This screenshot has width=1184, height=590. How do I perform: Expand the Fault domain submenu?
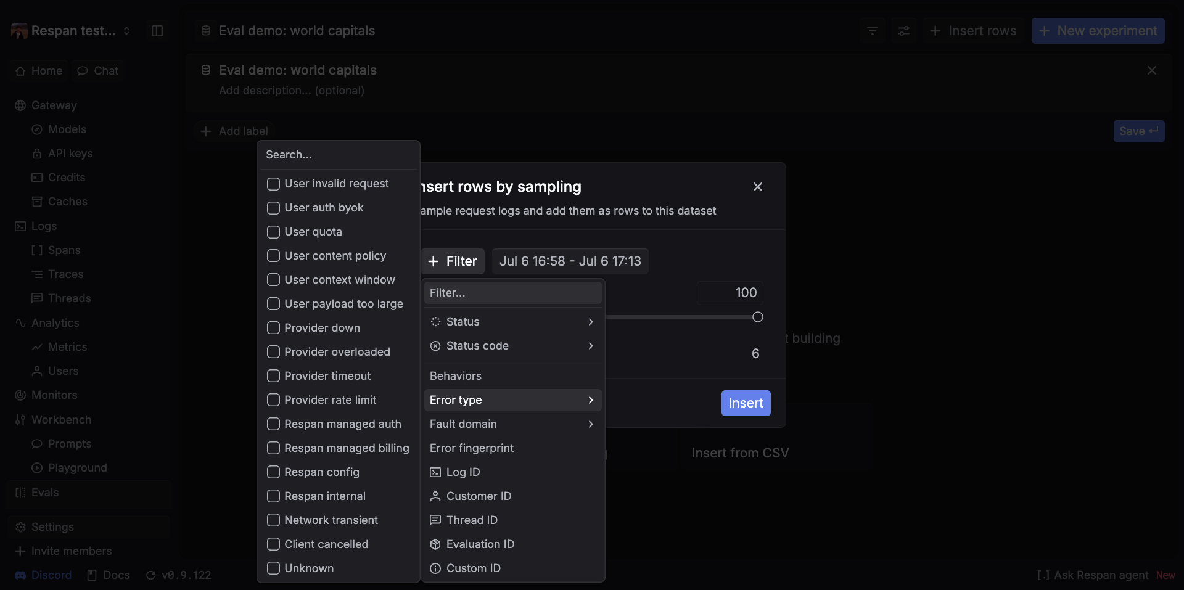(512, 424)
